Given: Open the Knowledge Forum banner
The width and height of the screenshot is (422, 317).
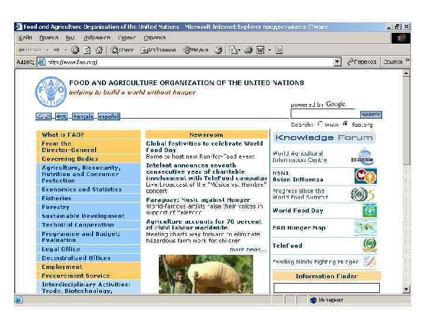Looking at the screenshot, I should tap(324, 137).
